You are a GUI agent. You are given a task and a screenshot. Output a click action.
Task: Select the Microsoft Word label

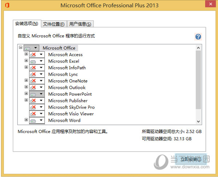coord(64,120)
